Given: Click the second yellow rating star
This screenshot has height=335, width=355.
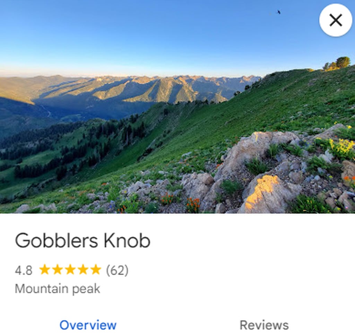Looking at the screenshot, I should 58,269.
